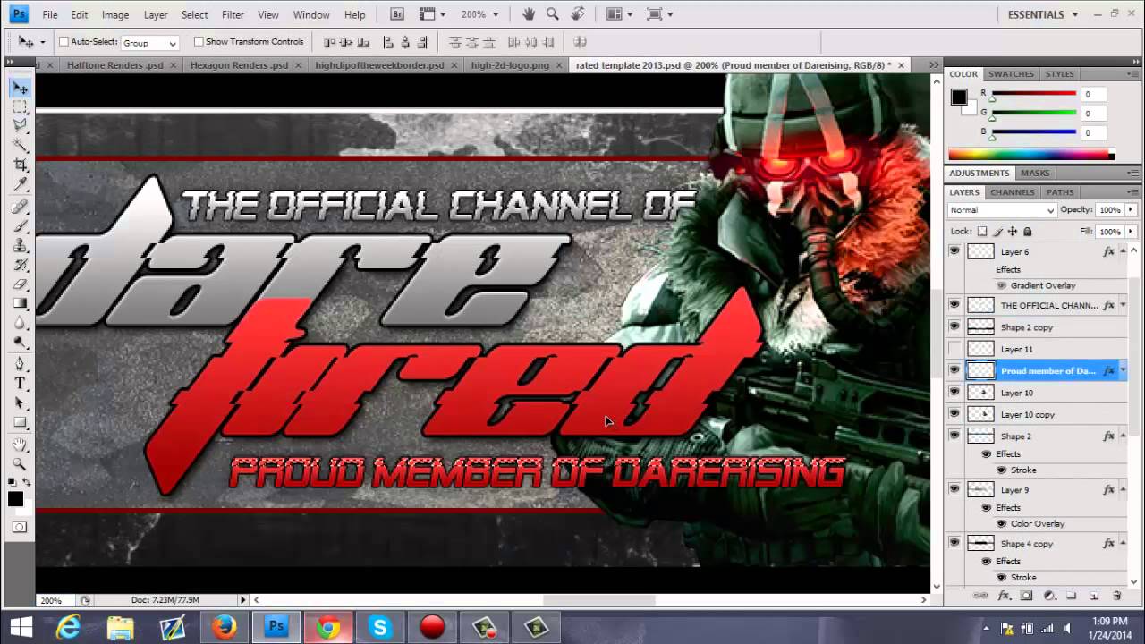Select the Gradient tool

pyautogui.click(x=20, y=304)
